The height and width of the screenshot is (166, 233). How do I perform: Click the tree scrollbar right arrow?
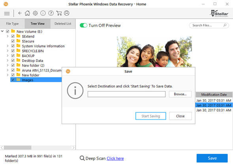point(73,147)
